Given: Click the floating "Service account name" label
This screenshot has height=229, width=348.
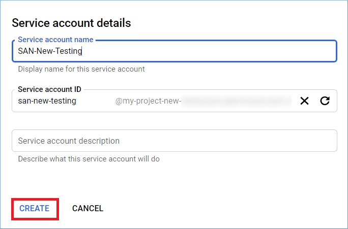Looking at the screenshot, I should tap(55, 40).
